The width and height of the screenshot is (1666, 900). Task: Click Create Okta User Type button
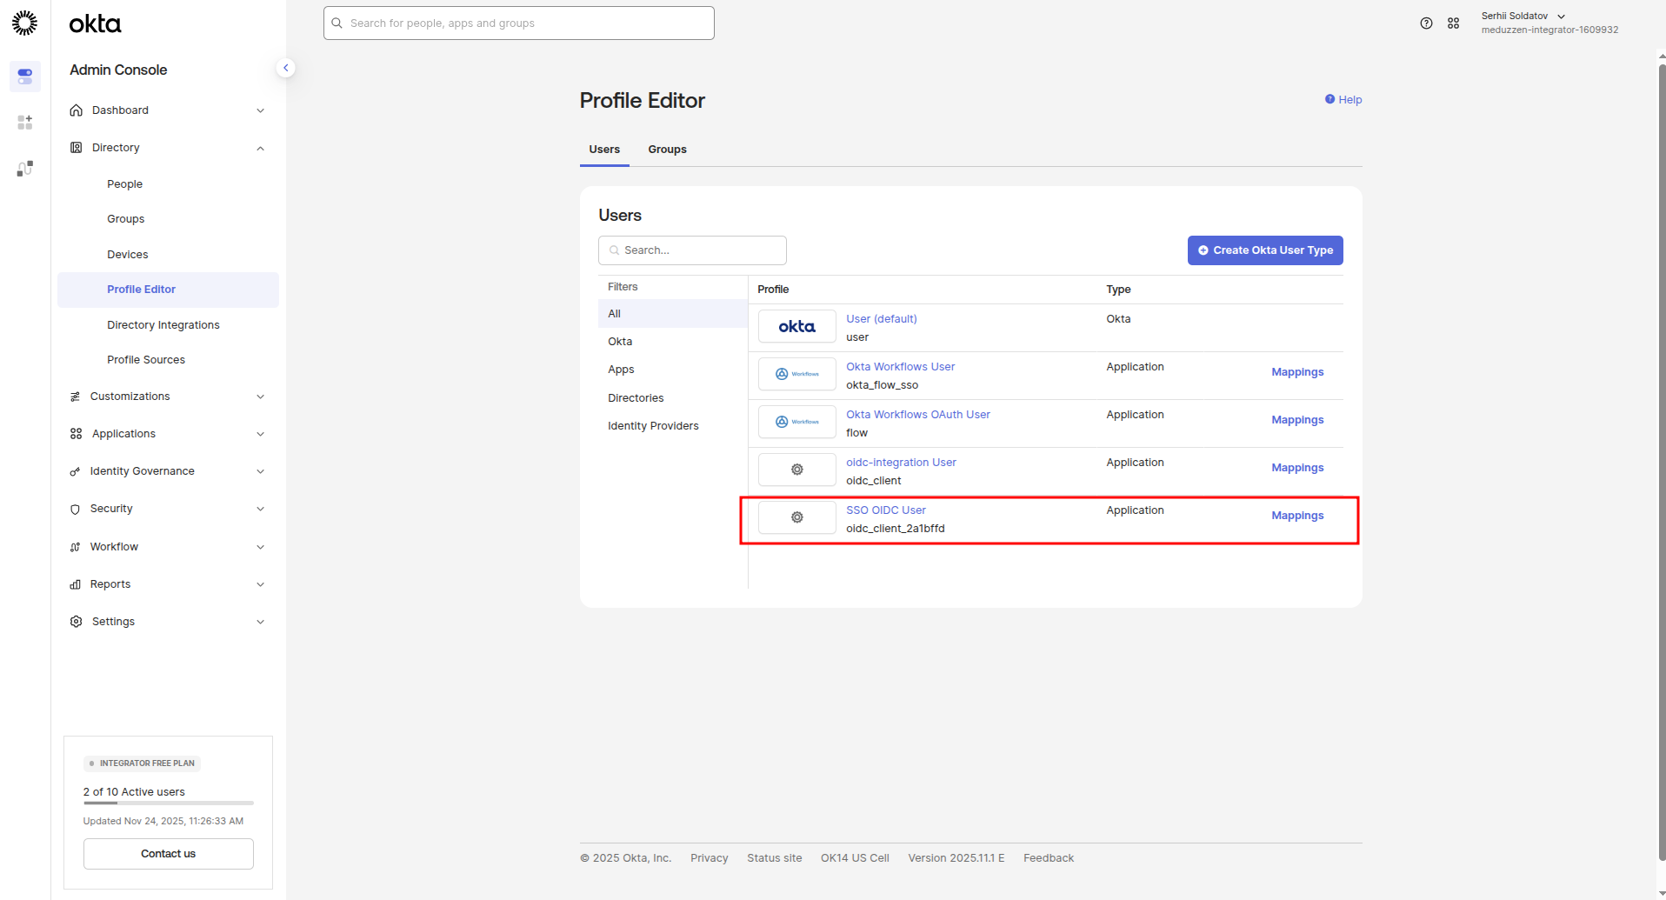1265,250
